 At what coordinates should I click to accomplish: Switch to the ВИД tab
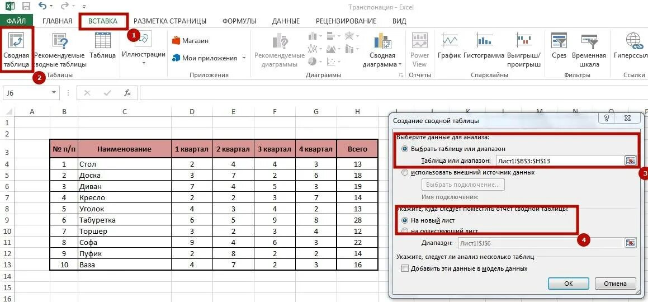[399, 21]
